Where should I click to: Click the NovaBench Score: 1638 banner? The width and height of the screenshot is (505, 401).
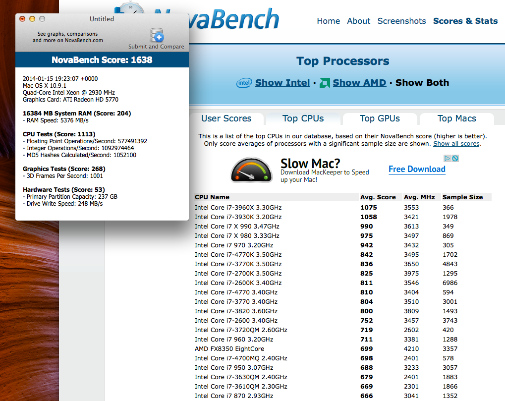[x=102, y=60]
